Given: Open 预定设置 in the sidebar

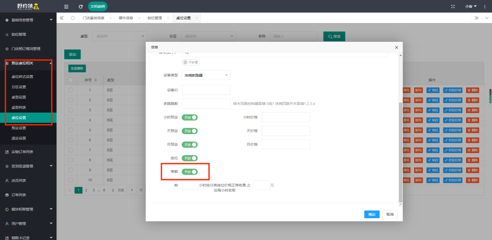Looking at the screenshot, I should click(x=19, y=128).
